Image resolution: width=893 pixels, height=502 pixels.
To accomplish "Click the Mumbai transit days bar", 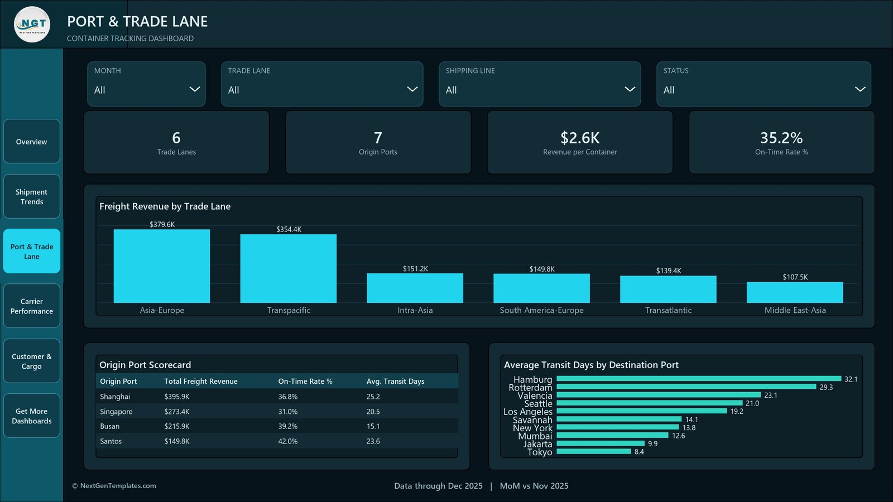I will (612, 435).
